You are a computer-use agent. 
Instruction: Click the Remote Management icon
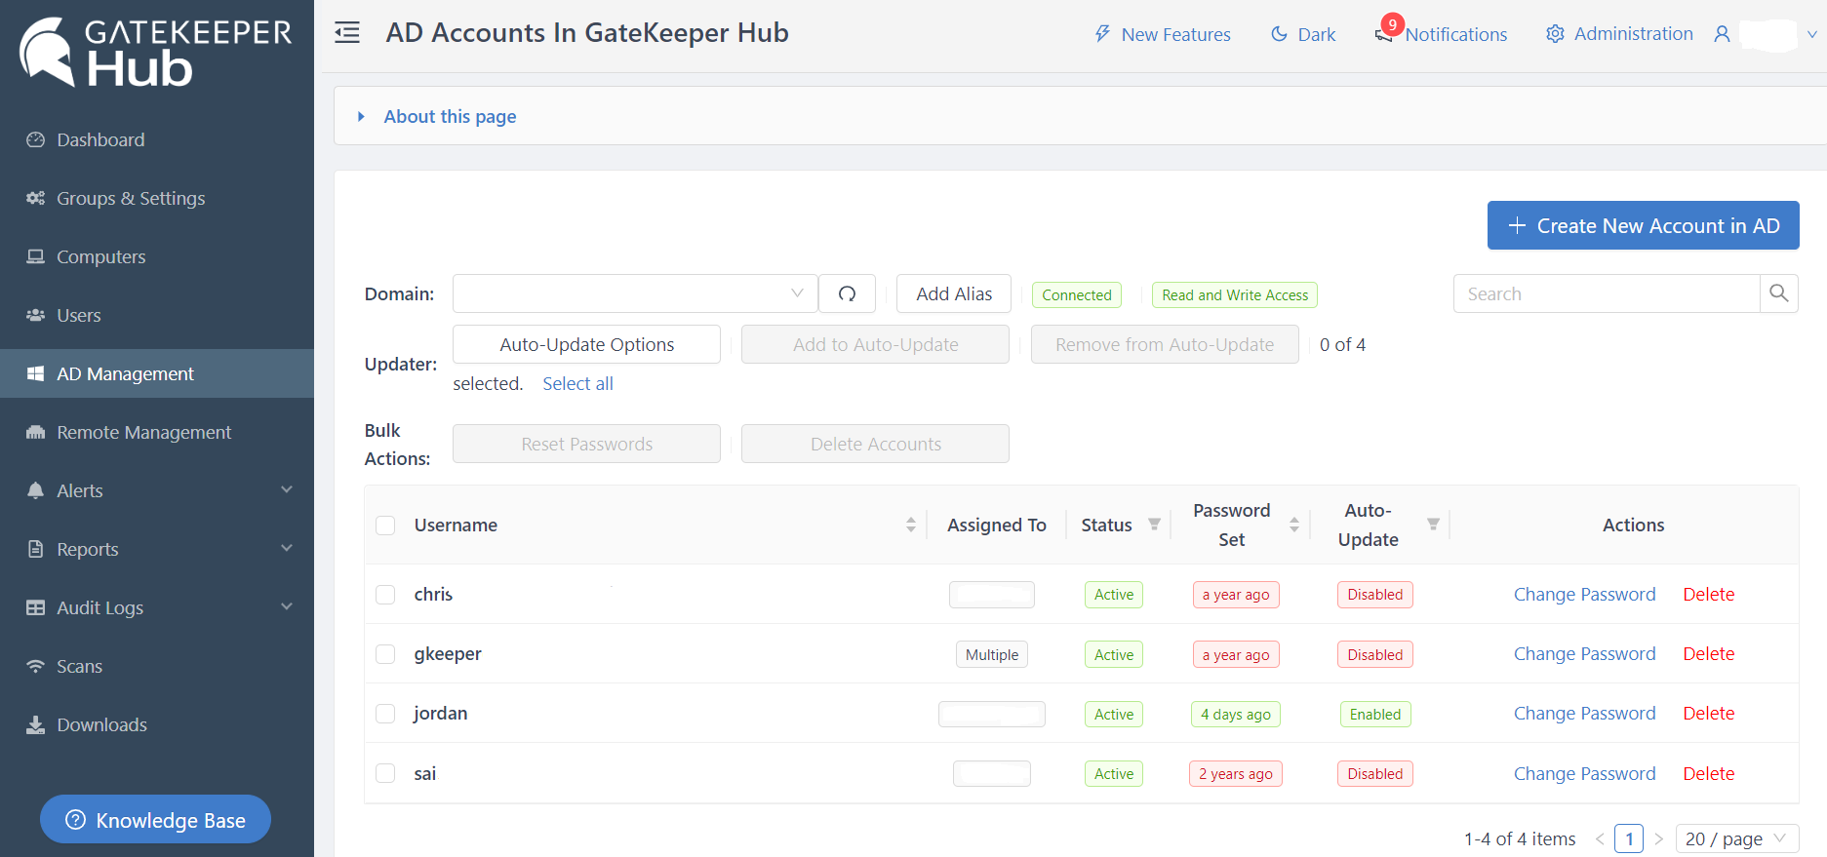[x=36, y=432]
